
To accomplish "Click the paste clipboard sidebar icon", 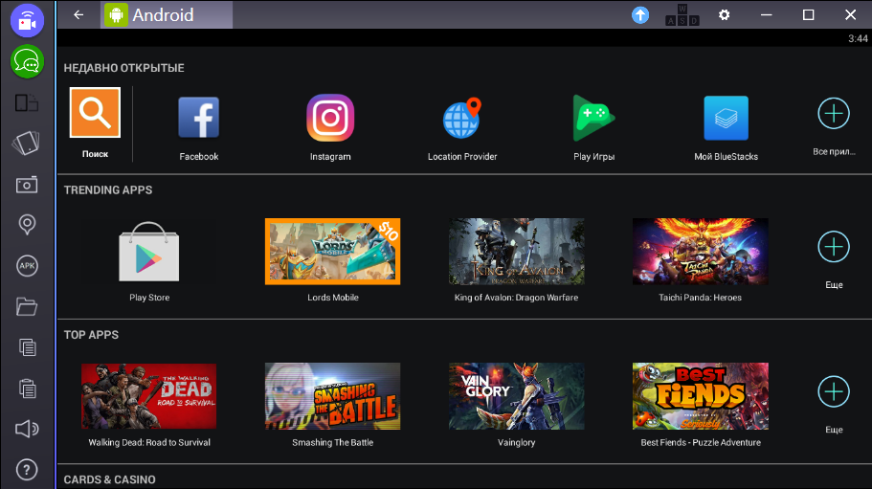I will pos(27,388).
